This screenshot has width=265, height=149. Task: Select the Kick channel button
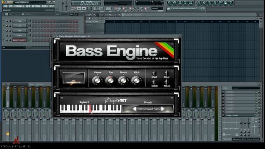[19, 21]
